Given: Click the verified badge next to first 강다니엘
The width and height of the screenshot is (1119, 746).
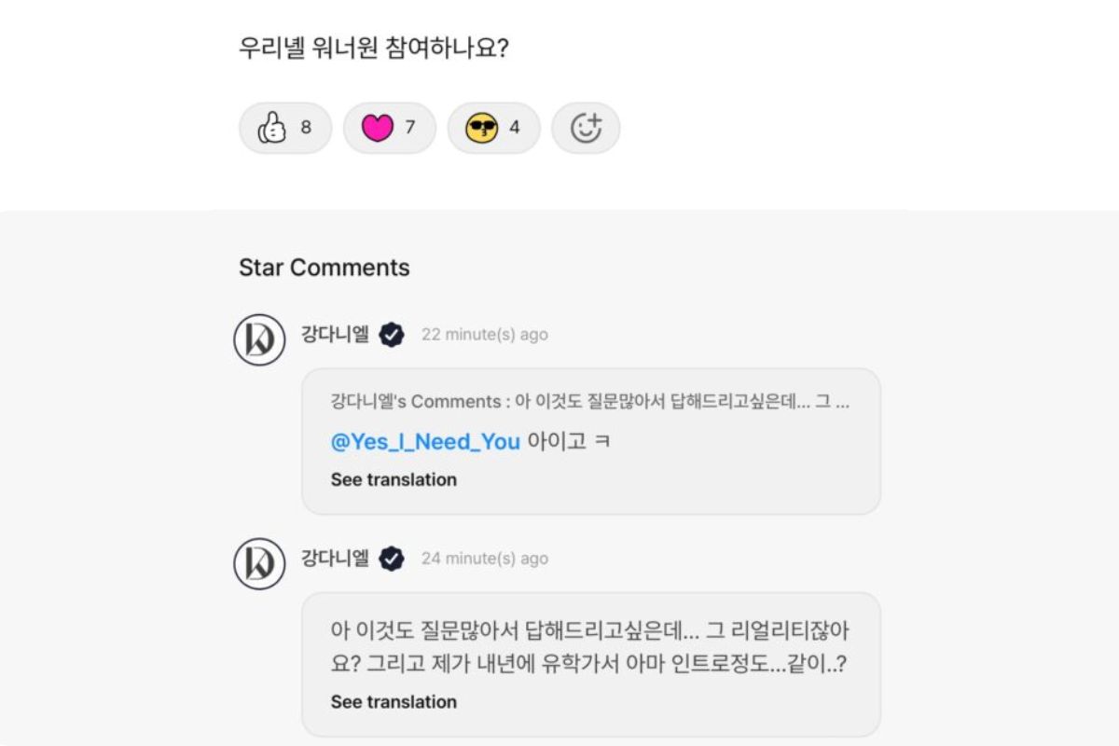Looking at the screenshot, I should pyautogui.click(x=390, y=335).
